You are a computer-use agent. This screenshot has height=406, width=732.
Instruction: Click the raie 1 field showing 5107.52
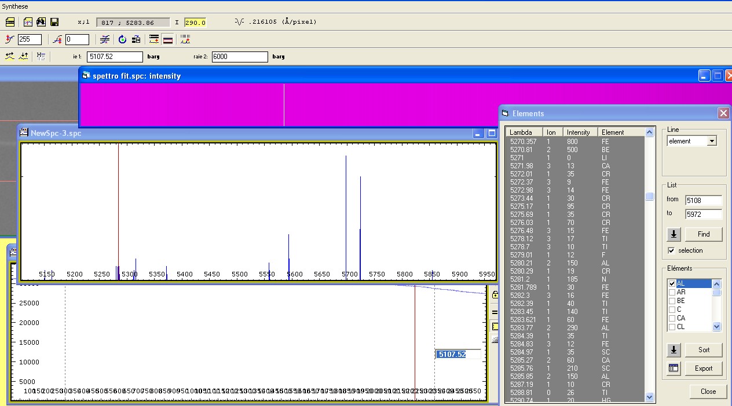[x=115, y=57]
